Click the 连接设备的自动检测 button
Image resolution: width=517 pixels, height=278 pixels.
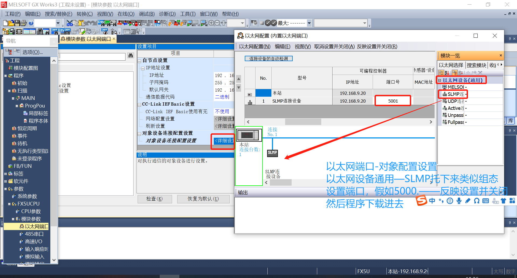tap(268, 58)
